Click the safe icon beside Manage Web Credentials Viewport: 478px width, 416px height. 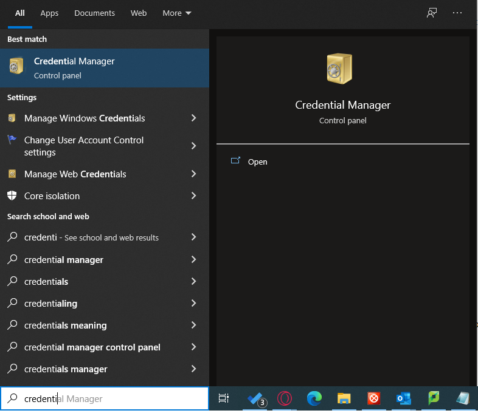(x=12, y=174)
